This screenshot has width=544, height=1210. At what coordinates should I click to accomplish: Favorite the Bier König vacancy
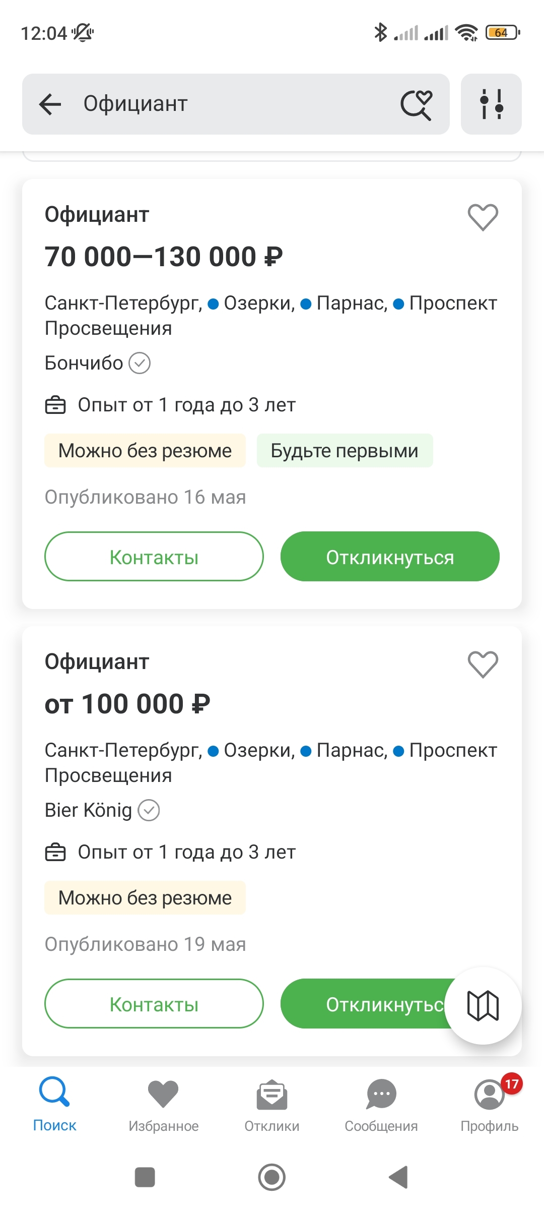pos(483,664)
